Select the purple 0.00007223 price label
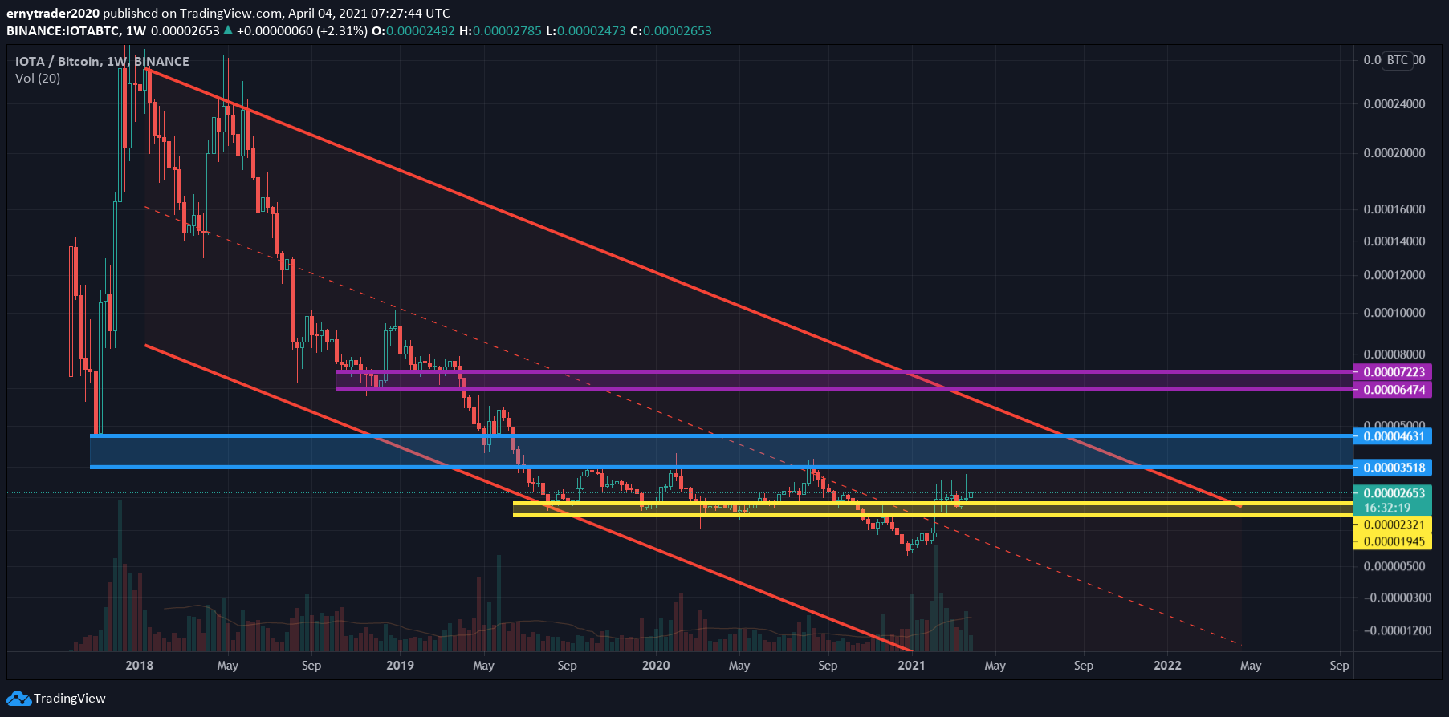 coord(1394,372)
